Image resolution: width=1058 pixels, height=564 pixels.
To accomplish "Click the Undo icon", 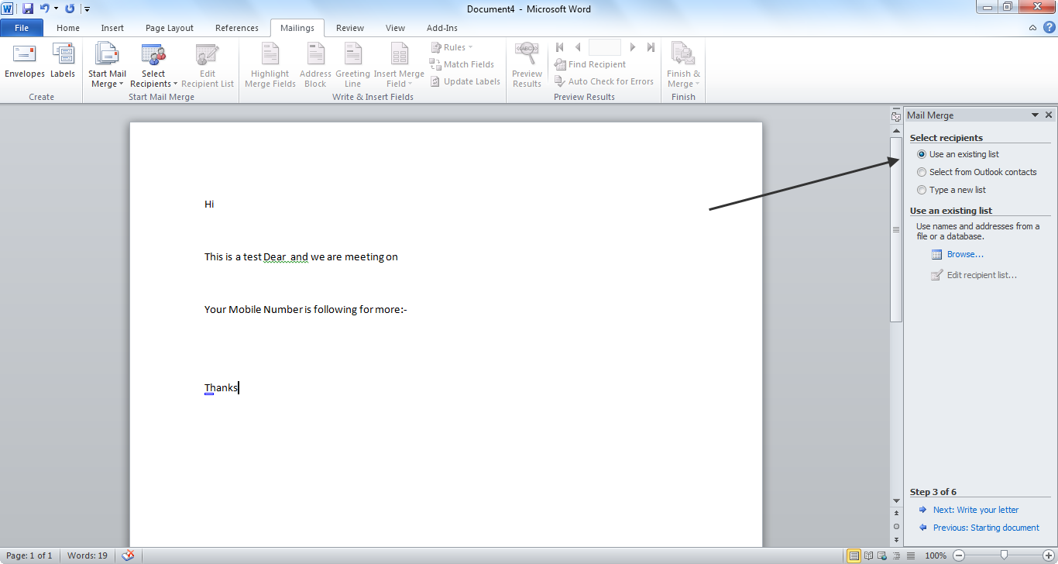I will pyautogui.click(x=45, y=9).
